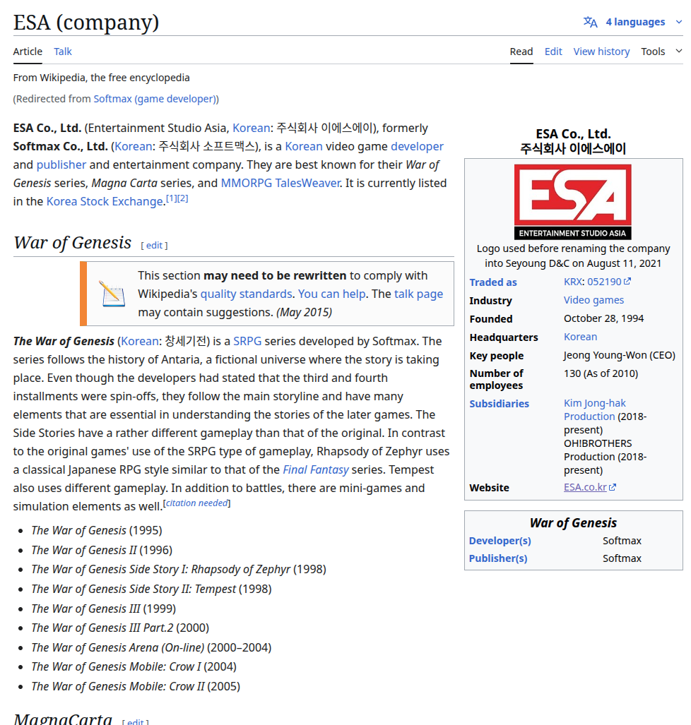691x725 pixels.
Task: Jump to citation reference [2]
Action: pos(183,198)
